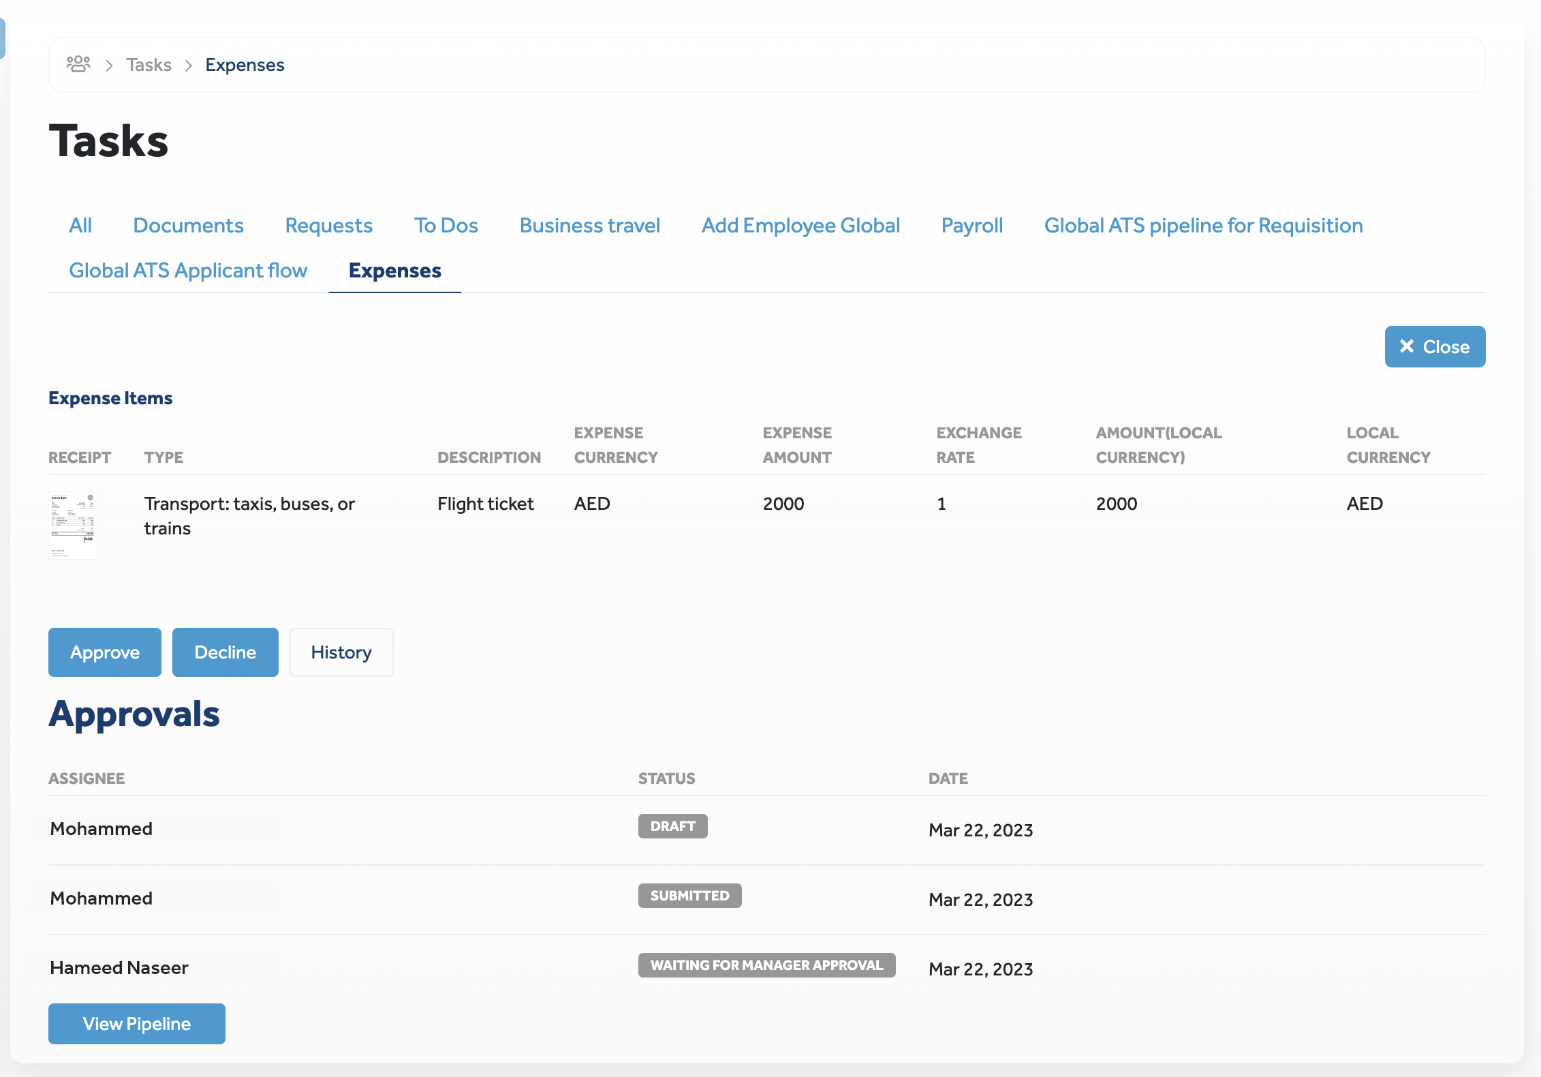The width and height of the screenshot is (1541, 1077).
Task: Decline the expense request
Action: coord(225,652)
